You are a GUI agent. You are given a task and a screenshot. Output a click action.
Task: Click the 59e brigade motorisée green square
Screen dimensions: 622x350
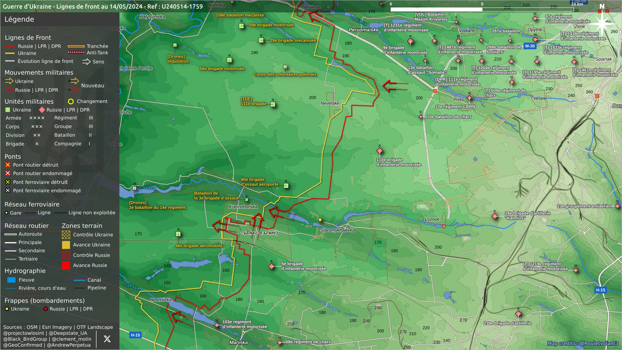pos(241,26)
